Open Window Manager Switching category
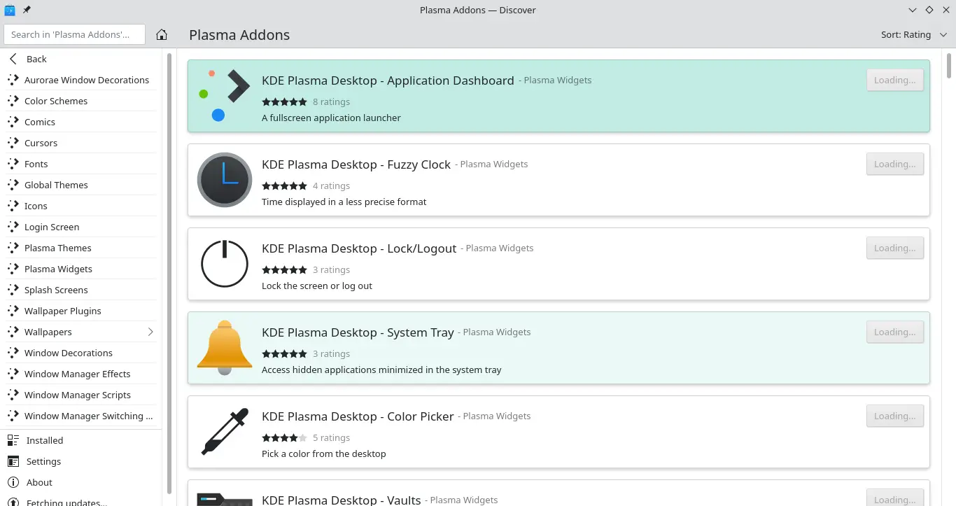This screenshot has width=956, height=506. [x=81, y=416]
